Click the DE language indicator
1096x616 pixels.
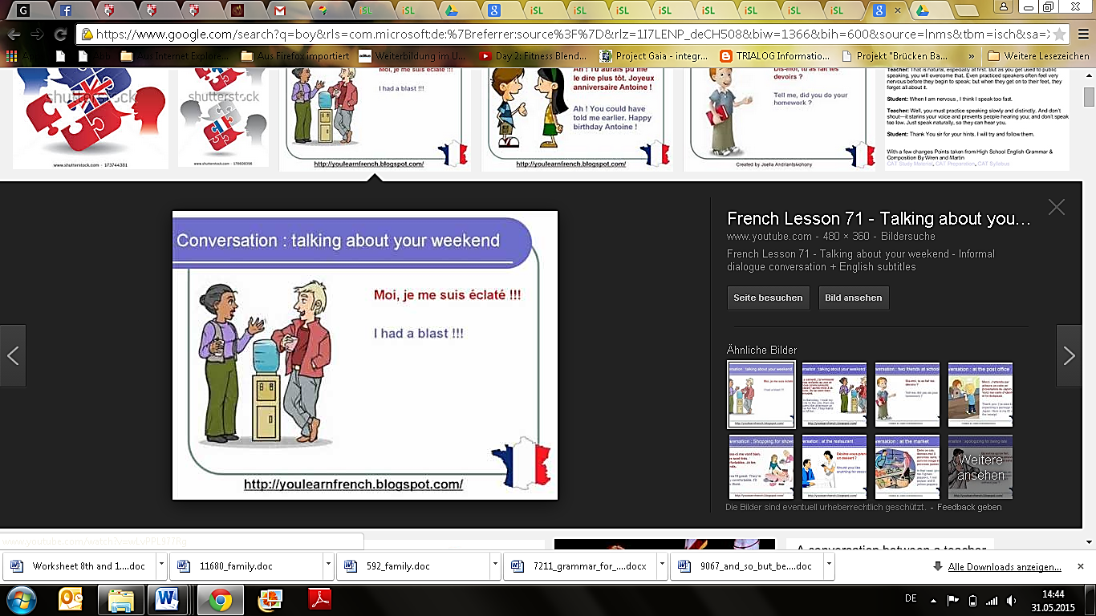pos(911,599)
